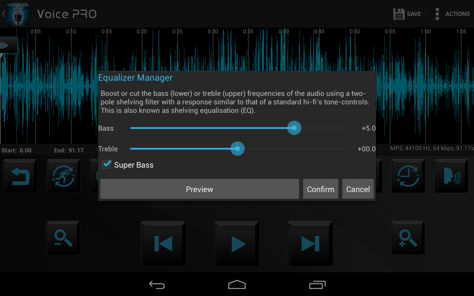Skip to end of the track
This screenshot has height=296, width=474.
310,244
